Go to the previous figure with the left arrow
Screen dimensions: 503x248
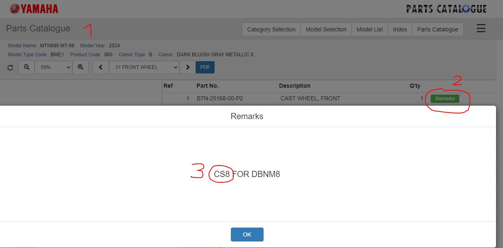[x=101, y=67]
